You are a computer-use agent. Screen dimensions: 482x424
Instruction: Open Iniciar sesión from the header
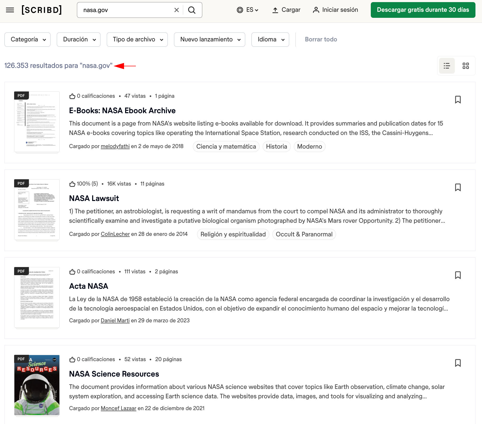pyautogui.click(x=335, y=10)
